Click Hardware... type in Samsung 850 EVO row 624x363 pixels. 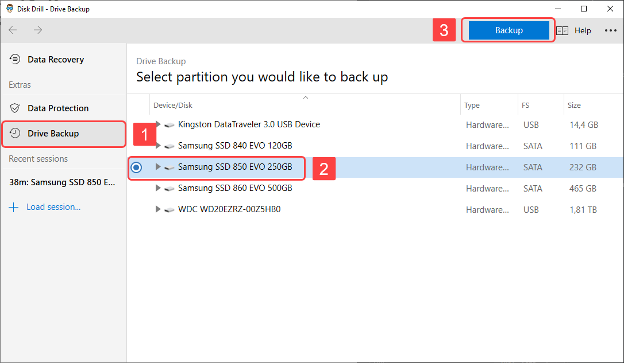(x=487, y=167)
